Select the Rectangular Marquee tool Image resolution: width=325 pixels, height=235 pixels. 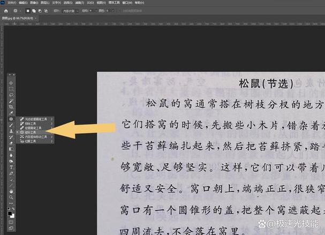pyautogui.click(x=11, y=89)
